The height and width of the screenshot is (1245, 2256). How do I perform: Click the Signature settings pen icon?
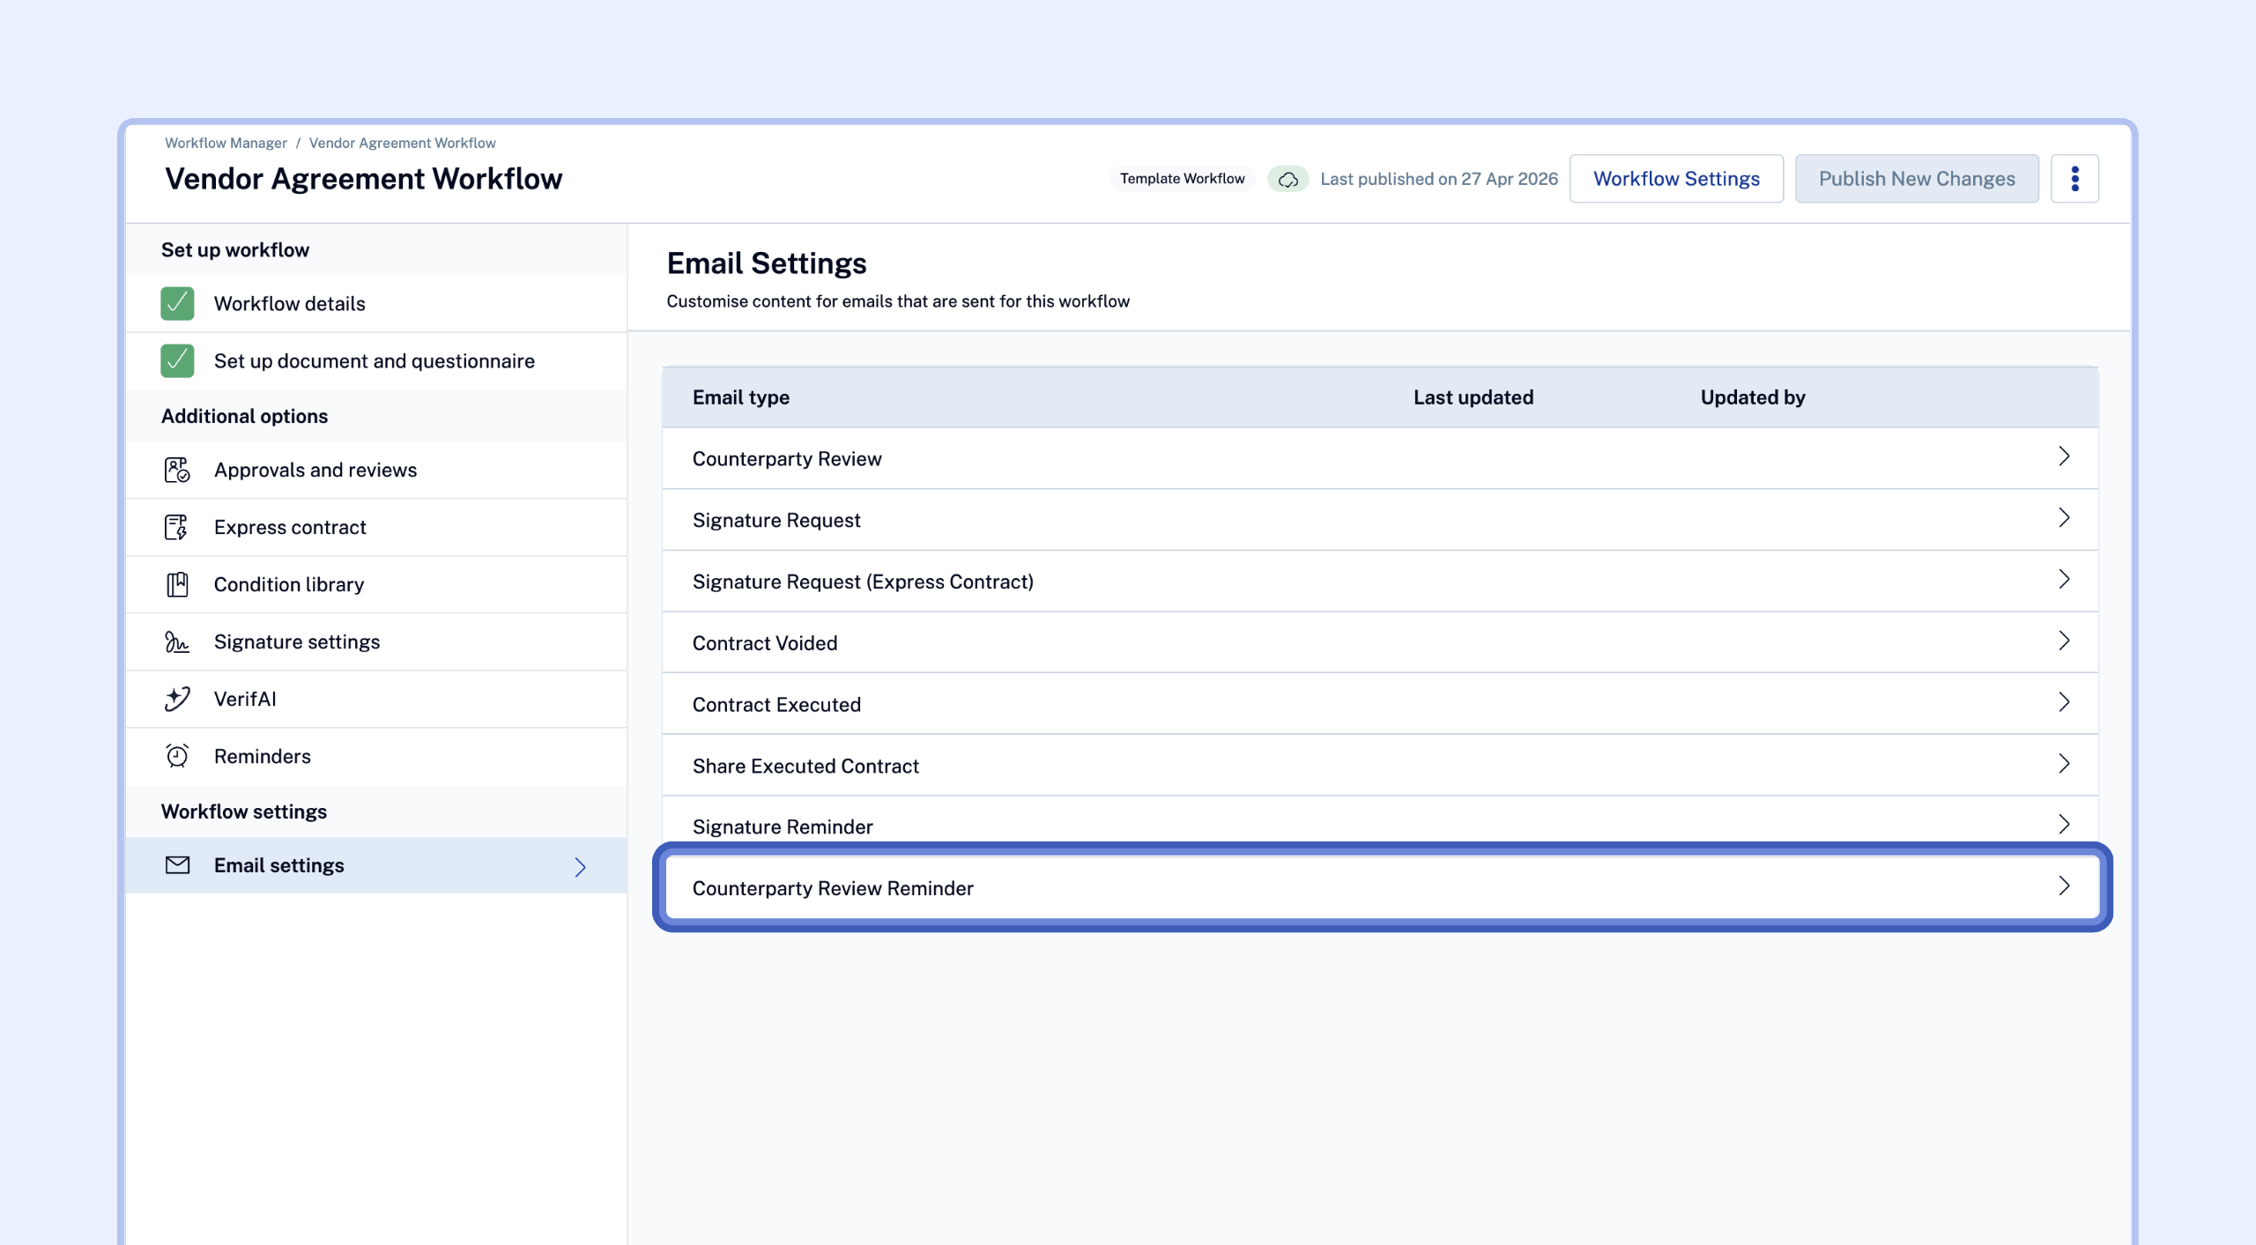pyautogui.click(x=177, y=641)
